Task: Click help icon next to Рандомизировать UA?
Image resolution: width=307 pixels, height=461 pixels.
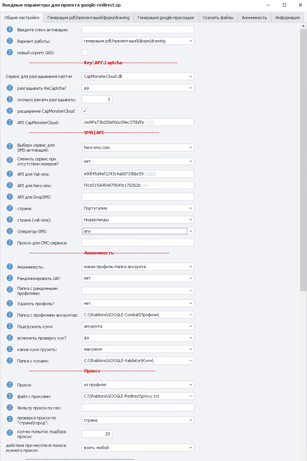Action: coord(10,278)
